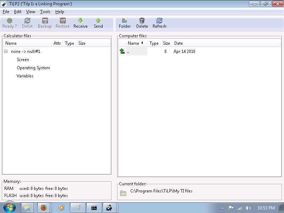This screenshot has width=284, height=213.
Task: Collapse the none -> null:#1 tree node
Action: (x=6, y=51)
